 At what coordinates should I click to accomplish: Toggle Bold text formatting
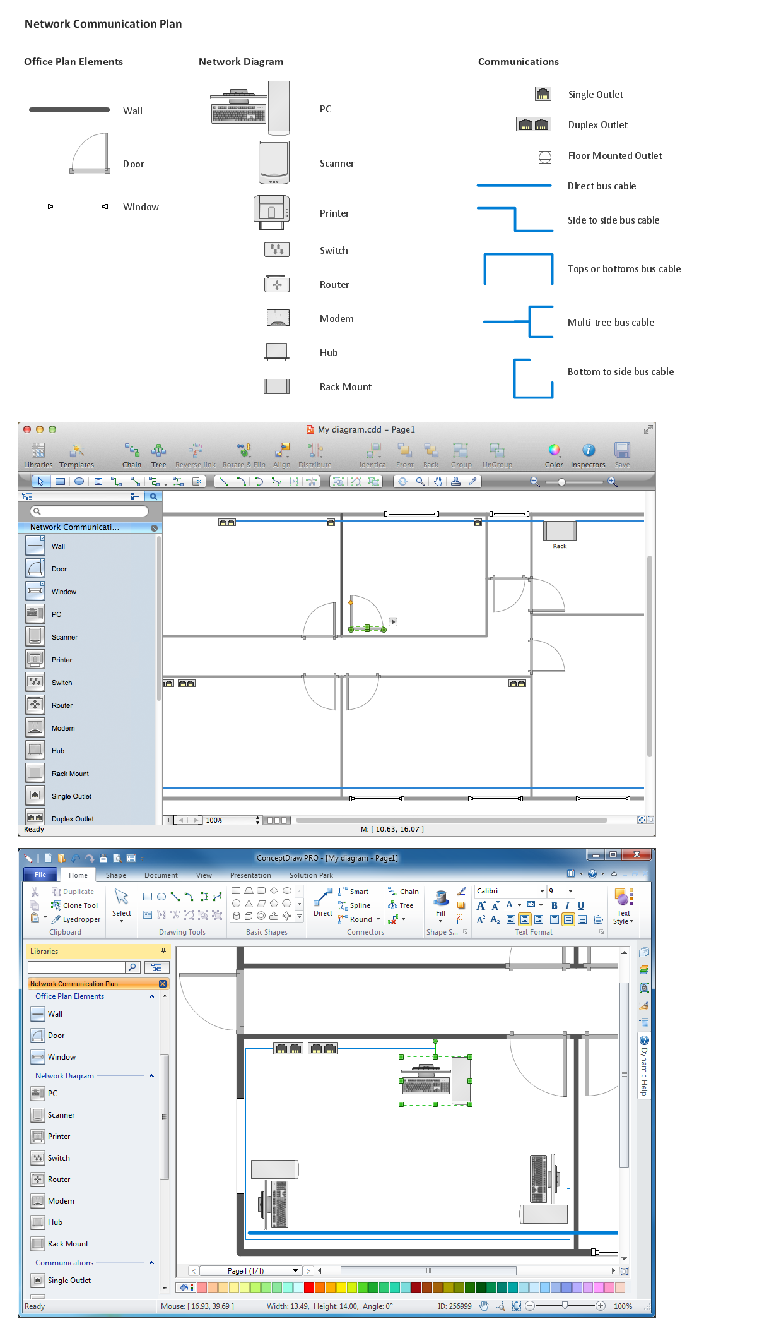(x=554, y=905)
